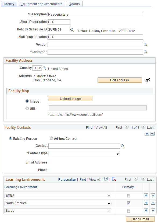Click the map icon beside Edit Address

[148, 80]
